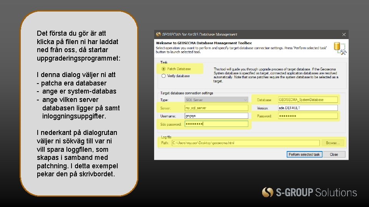This screenshot has height=207, width=369.
Task: Click the Server input field
Action: point(216,108)
